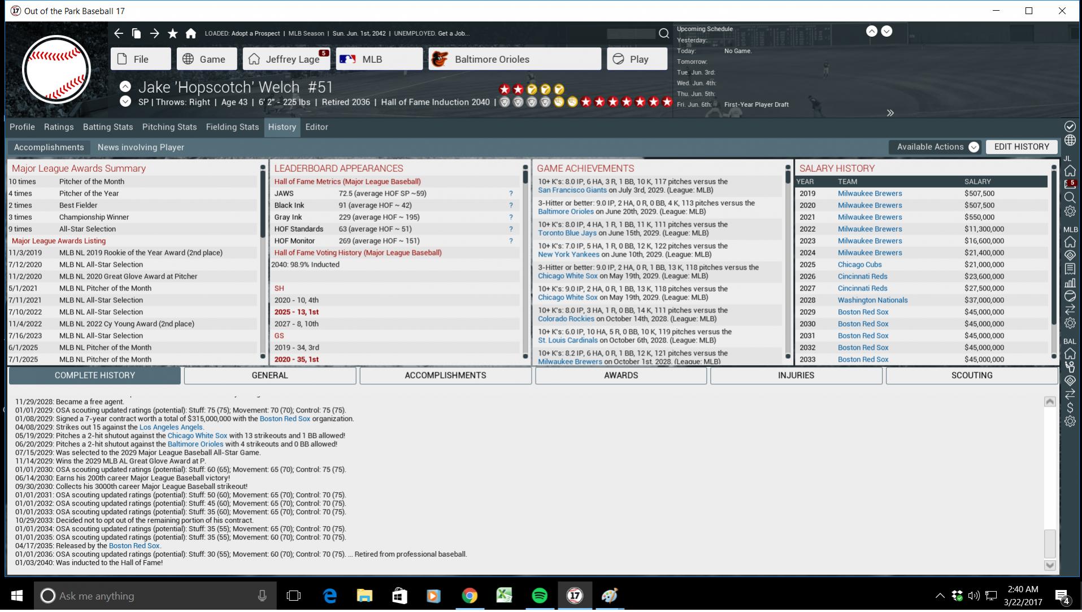Viewport: 1082px width, 612px height.
Task: Open the BAL dollar sign finances icon
Action: [1070, 407]
